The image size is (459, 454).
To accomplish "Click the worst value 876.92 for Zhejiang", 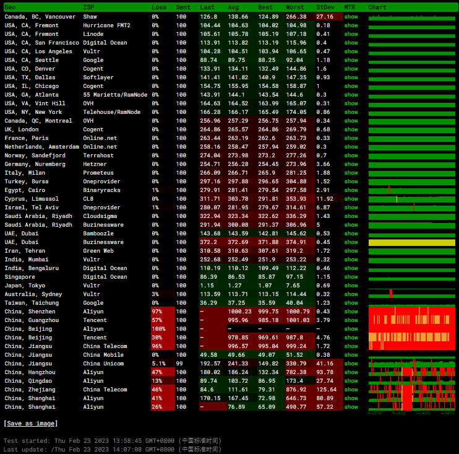I will coord(296,390).
